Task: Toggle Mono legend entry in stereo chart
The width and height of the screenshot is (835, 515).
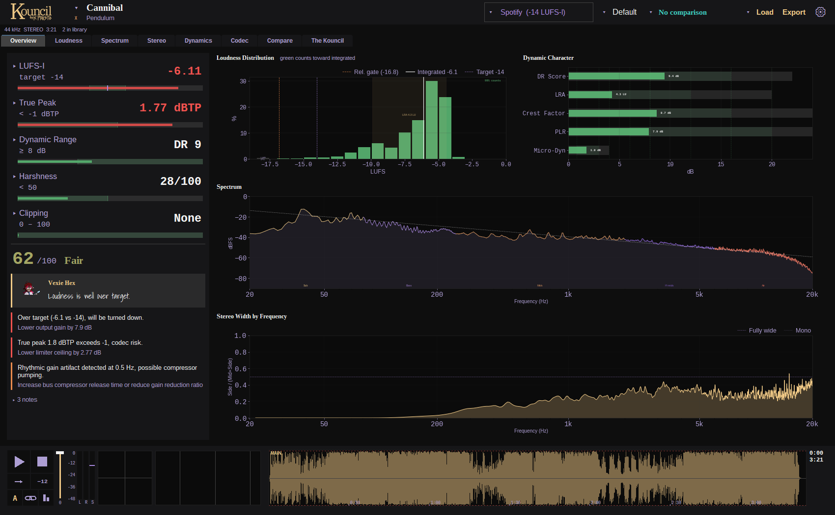Action: pos(797,331)
